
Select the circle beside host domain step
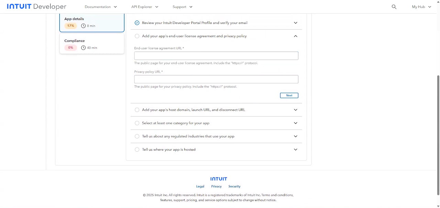pyautogui.click(x=137, y=110)
